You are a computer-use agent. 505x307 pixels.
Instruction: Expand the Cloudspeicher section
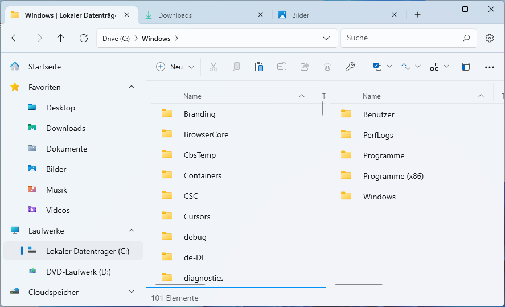pyautogui.click(x=132, y=292)
